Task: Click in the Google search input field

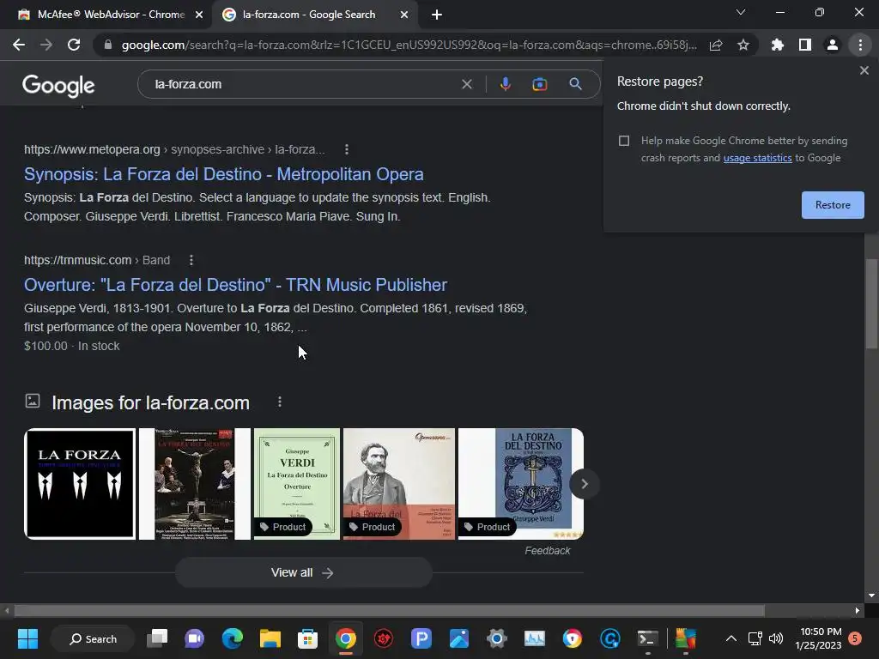Action: (x=303, y=84)
